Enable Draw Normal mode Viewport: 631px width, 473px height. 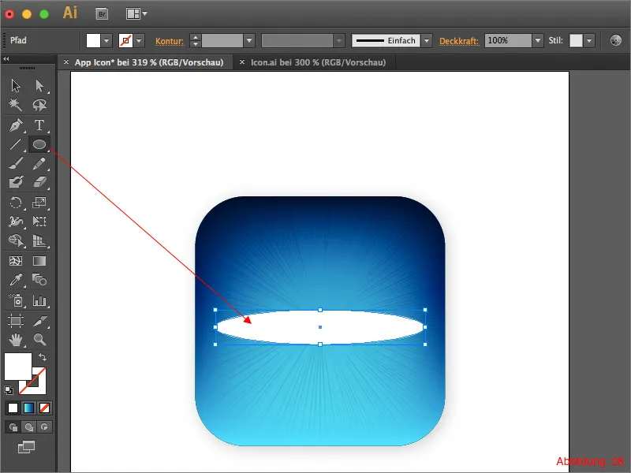(13, 427)
